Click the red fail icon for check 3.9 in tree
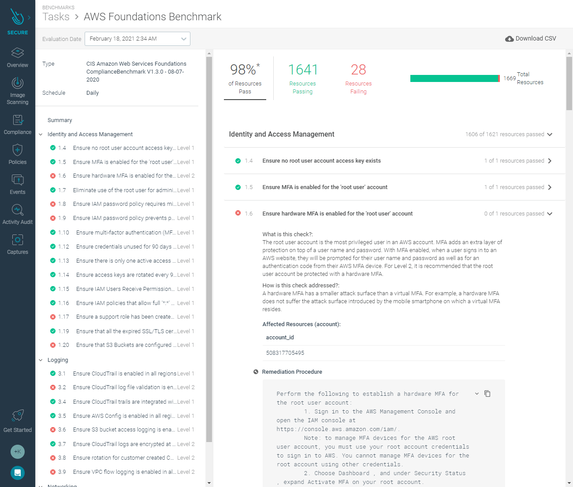Viewport: 573px width, 487px height. 53,472
